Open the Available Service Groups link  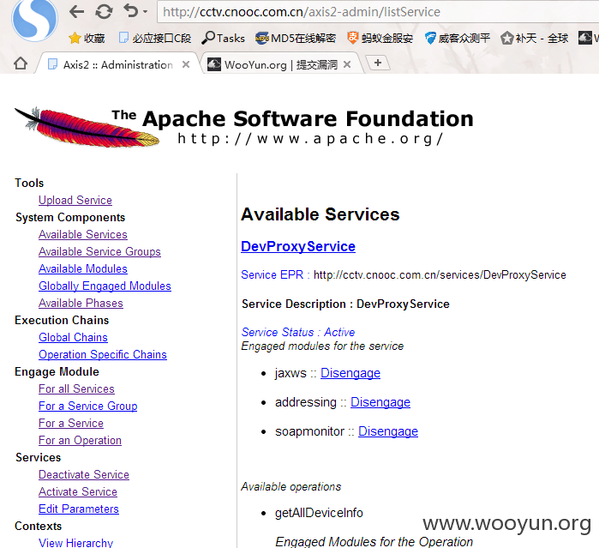(99, 251)
